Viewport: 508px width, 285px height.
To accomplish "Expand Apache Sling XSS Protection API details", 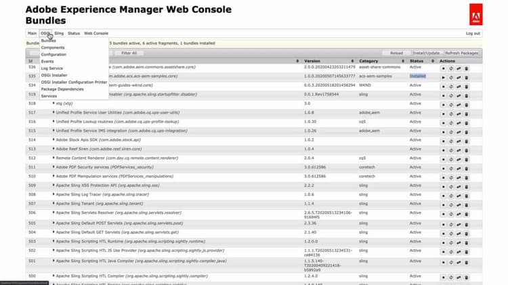I will pyautogui.click(x=54, y=185).
